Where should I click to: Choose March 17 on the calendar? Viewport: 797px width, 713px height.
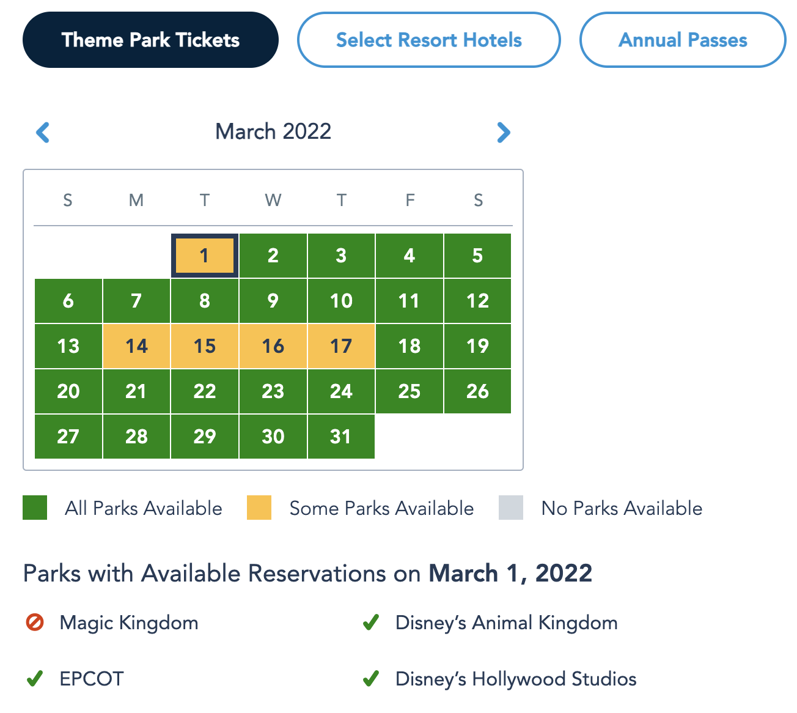point(341,346)
